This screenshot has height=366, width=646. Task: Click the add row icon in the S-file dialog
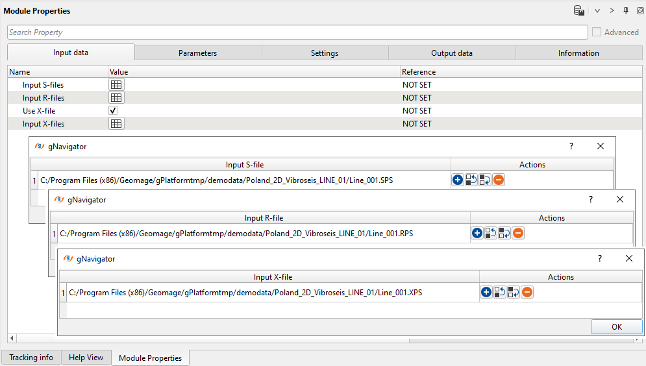click(x=458, y=180)
